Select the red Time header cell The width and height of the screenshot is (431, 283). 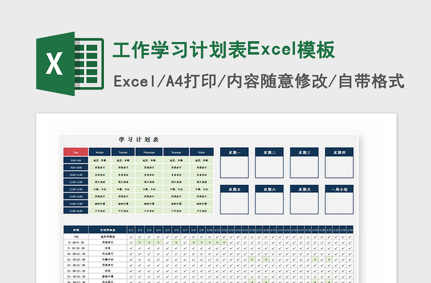click(75, 152)
